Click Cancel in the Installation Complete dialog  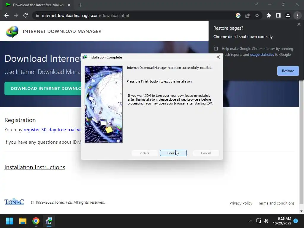click(206, 153)
